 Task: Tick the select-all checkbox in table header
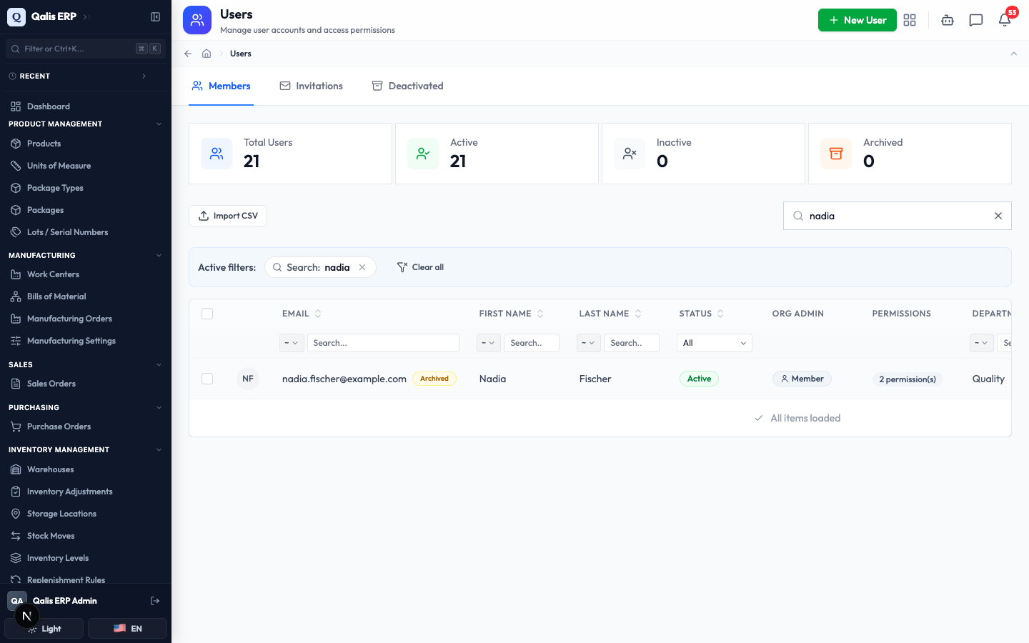[207, 314]
